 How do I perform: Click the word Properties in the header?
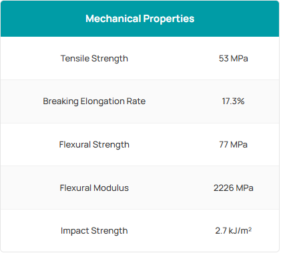click(169, 19)
